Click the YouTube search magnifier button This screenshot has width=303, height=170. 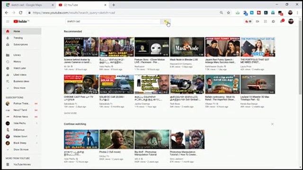(x=165, y=21)
